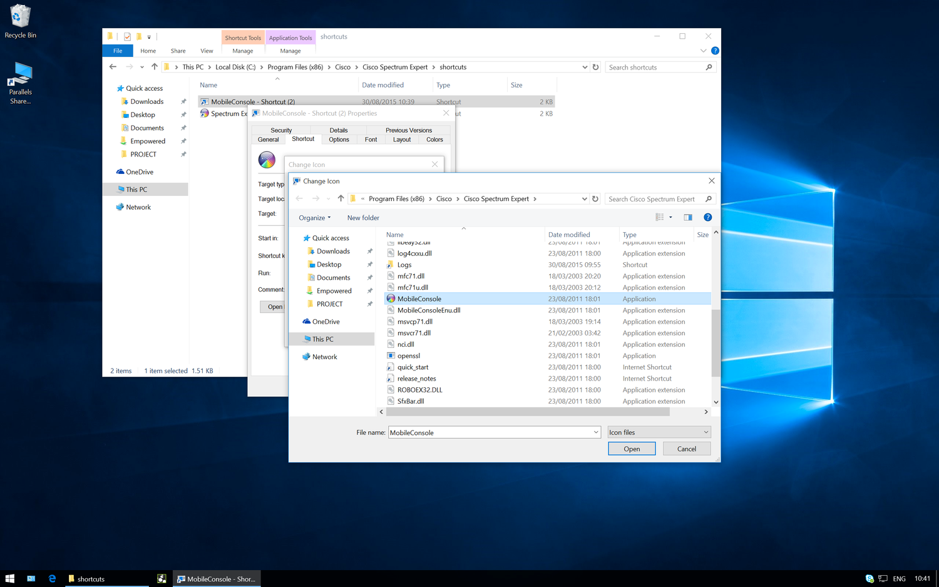Expand address bar history in Change Icon dialog
This screenshot has height=587, width=939.
pos(585,199)
